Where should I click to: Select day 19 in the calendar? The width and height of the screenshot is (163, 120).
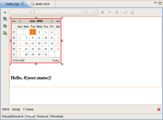click(x=58, y=43)
